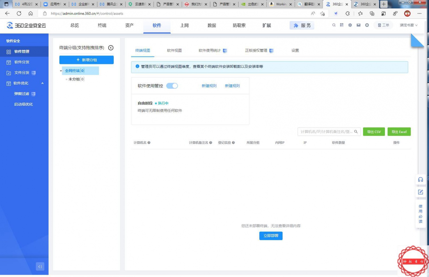Viewport: 429px width, 277px height.
Task: Click the help icon next to 计算机名
Action: 149,143
